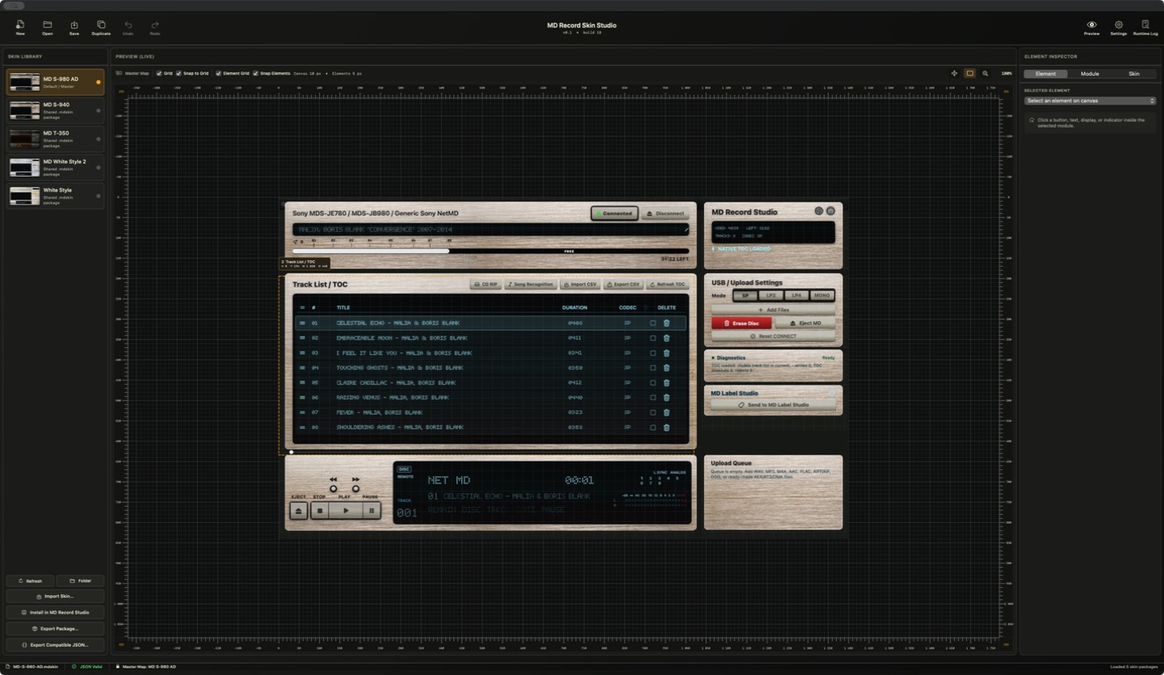Switch to the Module inspector tab
The width and height of the screenshot is (1164, 675).
click(x=1090, y=74)
